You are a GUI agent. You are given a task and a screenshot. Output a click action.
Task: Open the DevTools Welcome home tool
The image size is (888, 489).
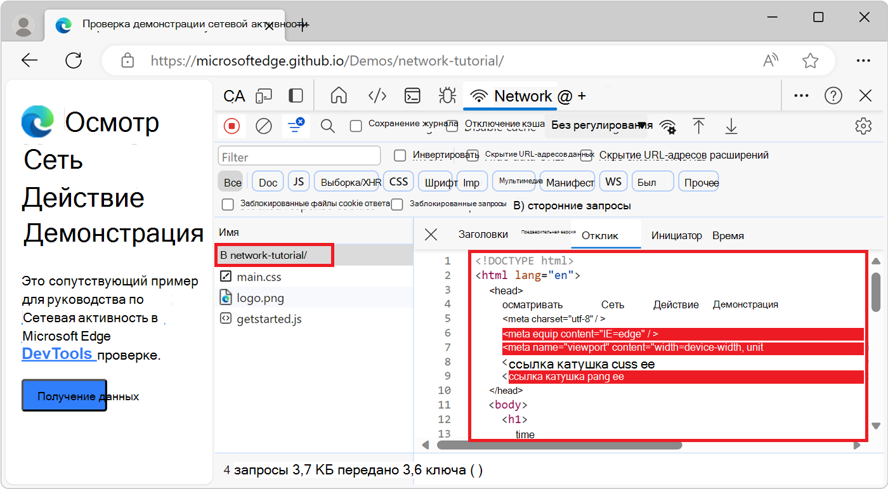(339, 96)
